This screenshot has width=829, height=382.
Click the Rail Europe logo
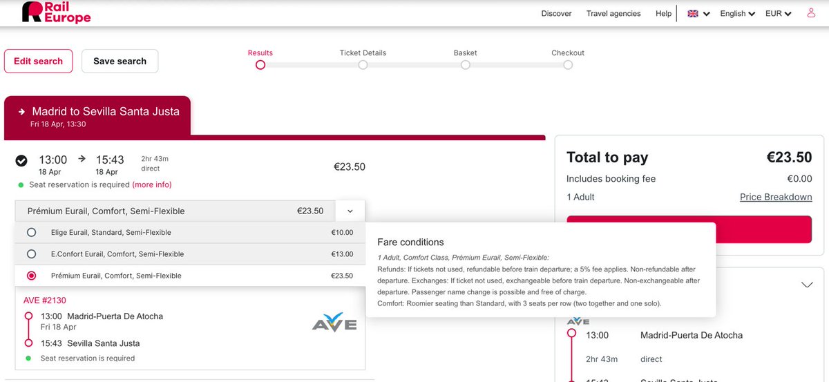pyautogui.click(x=57, y=12)
